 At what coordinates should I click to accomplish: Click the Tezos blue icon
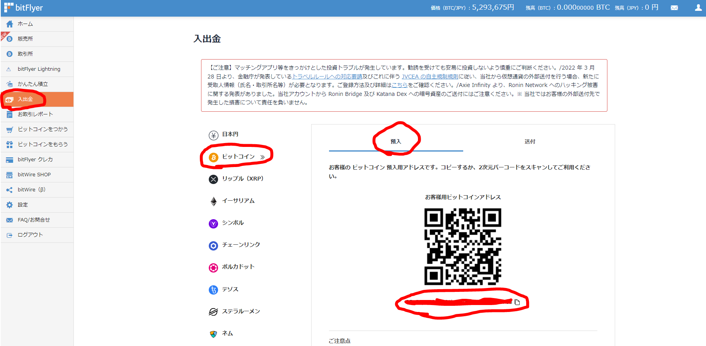click(x=213, y=290)
